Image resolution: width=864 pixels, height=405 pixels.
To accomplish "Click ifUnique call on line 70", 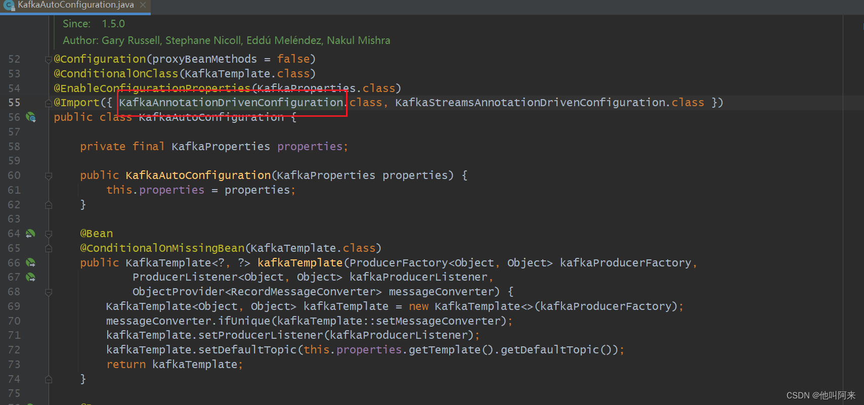I will coord(244,321).
